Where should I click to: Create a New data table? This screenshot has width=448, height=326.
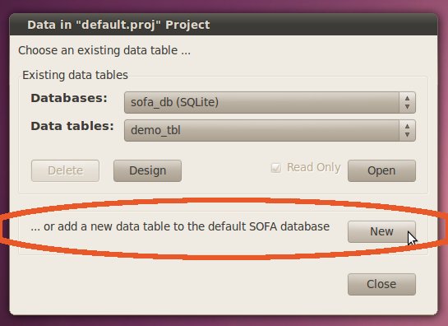(381, 231)
